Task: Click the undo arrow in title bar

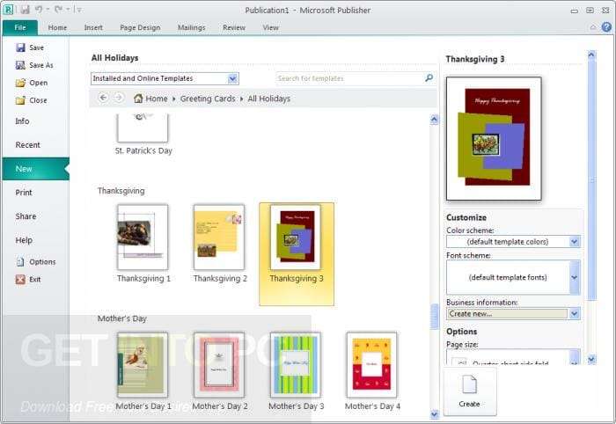Action: (x=39, y=10)
